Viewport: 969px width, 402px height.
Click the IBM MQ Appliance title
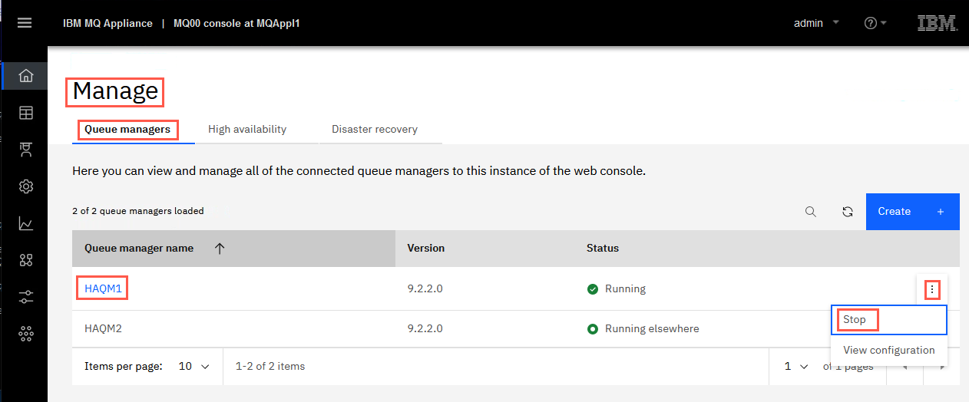click(x=107, y=23)
